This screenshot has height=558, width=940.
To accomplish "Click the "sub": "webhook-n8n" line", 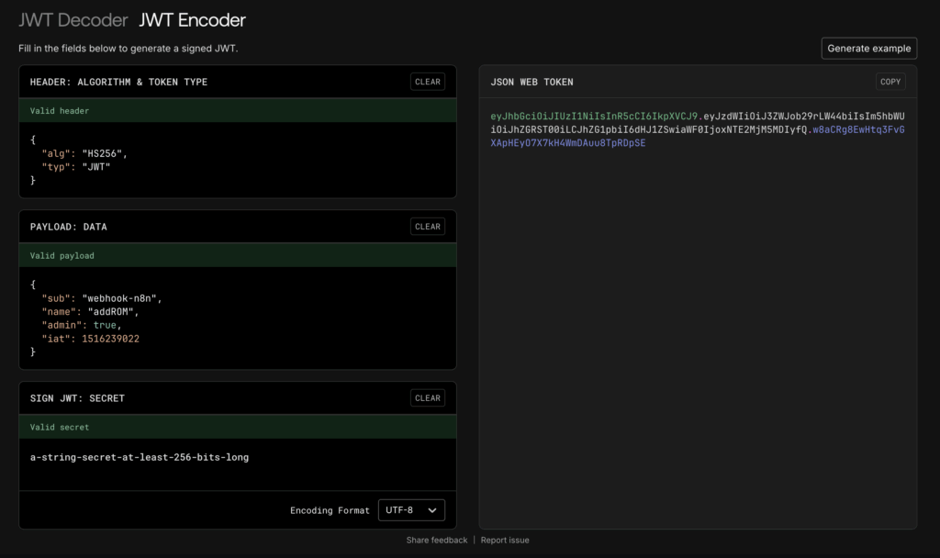I will [x=102, y=298].
